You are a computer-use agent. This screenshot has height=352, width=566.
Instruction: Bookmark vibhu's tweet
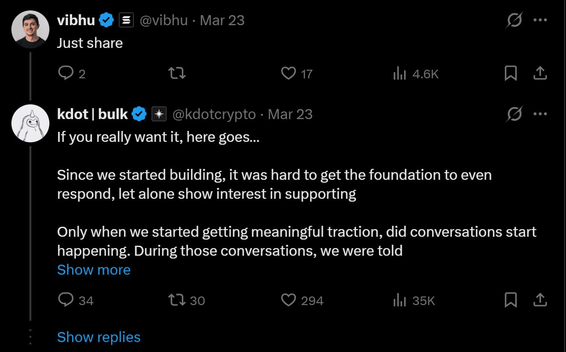(x=510, y=73)
